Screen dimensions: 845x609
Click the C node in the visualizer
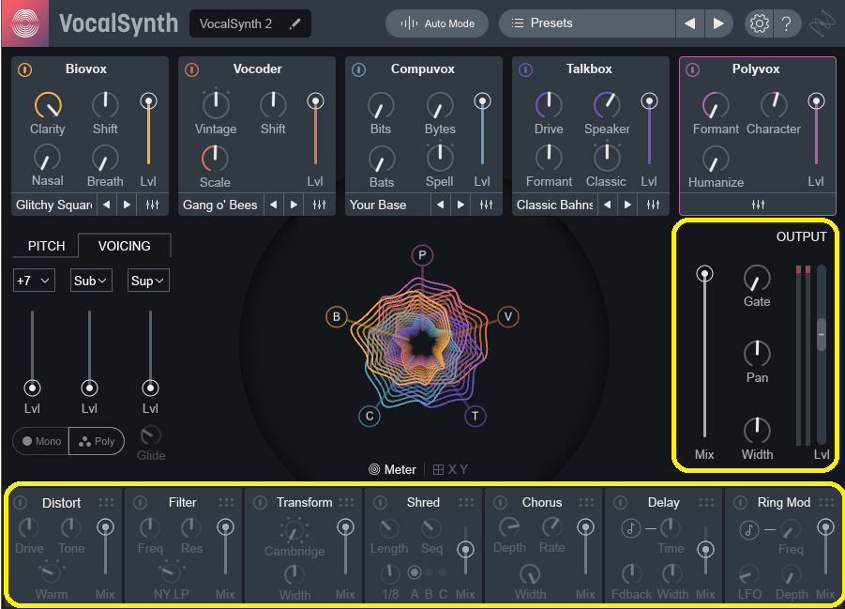coord(370,416)
